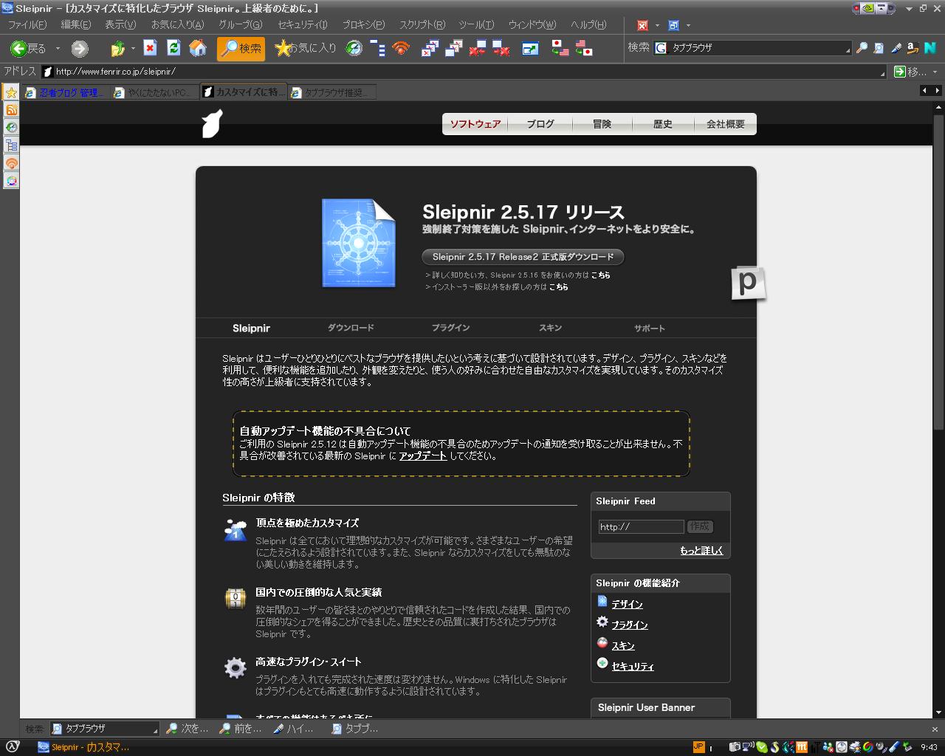Open the history panel icon in sidebar
945x756 pixels.
11,128
